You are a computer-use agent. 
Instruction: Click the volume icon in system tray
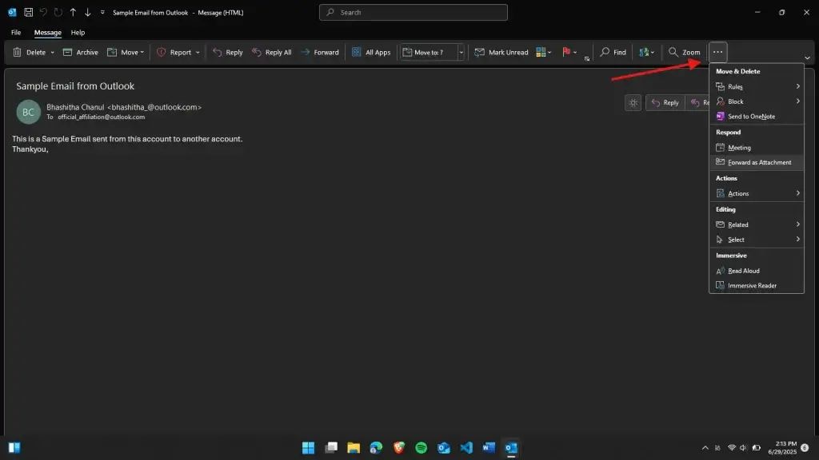[x=743, y=447]
